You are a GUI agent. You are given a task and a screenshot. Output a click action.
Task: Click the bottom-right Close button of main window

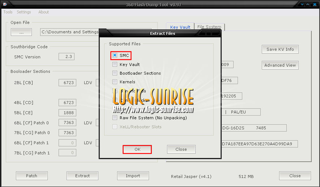[x=295, y=176]
